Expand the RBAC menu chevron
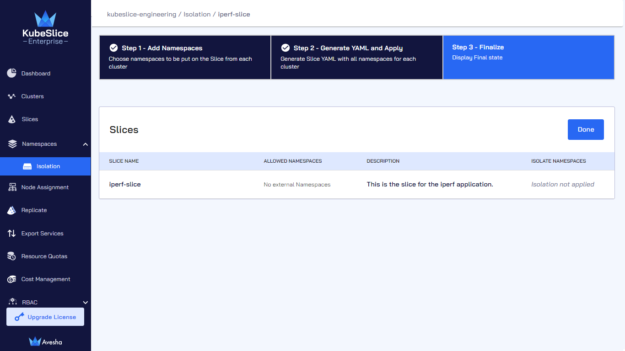This screenshot has height=351, width=625. [85, 303]
